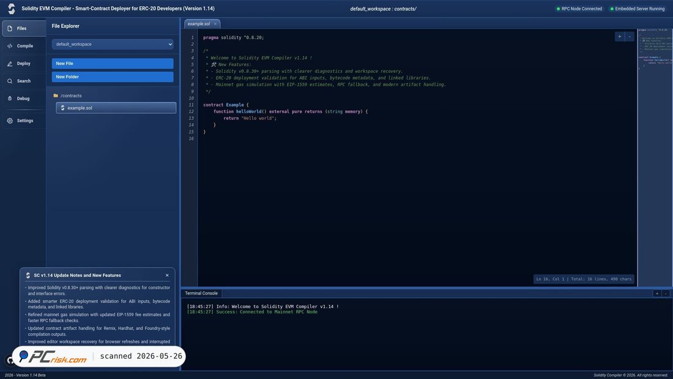Click the Search magnifier icon

pyautogui.click(x=10, y=81)
